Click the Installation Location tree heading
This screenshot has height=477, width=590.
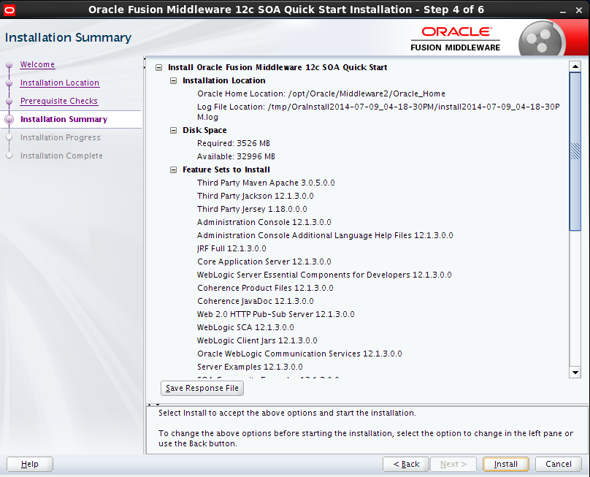click(x=224, y=81)
